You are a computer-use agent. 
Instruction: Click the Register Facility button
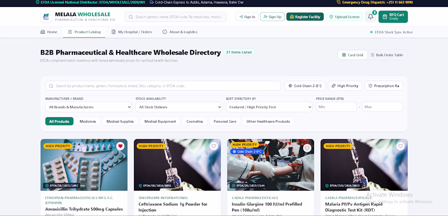305,17
